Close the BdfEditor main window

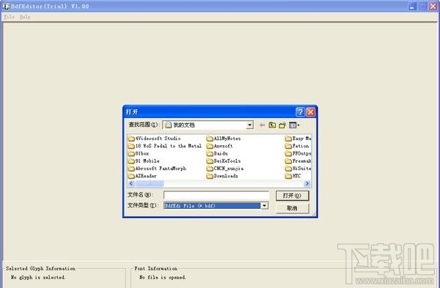433,6
